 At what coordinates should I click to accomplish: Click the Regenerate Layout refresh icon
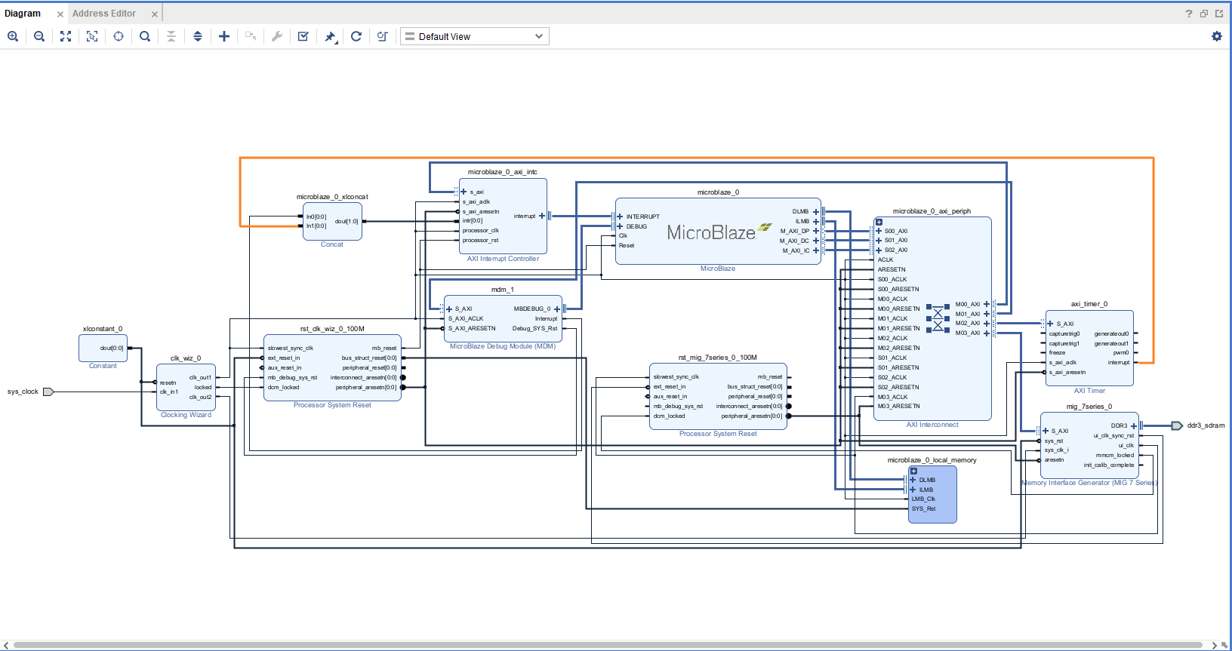(356, 36)
